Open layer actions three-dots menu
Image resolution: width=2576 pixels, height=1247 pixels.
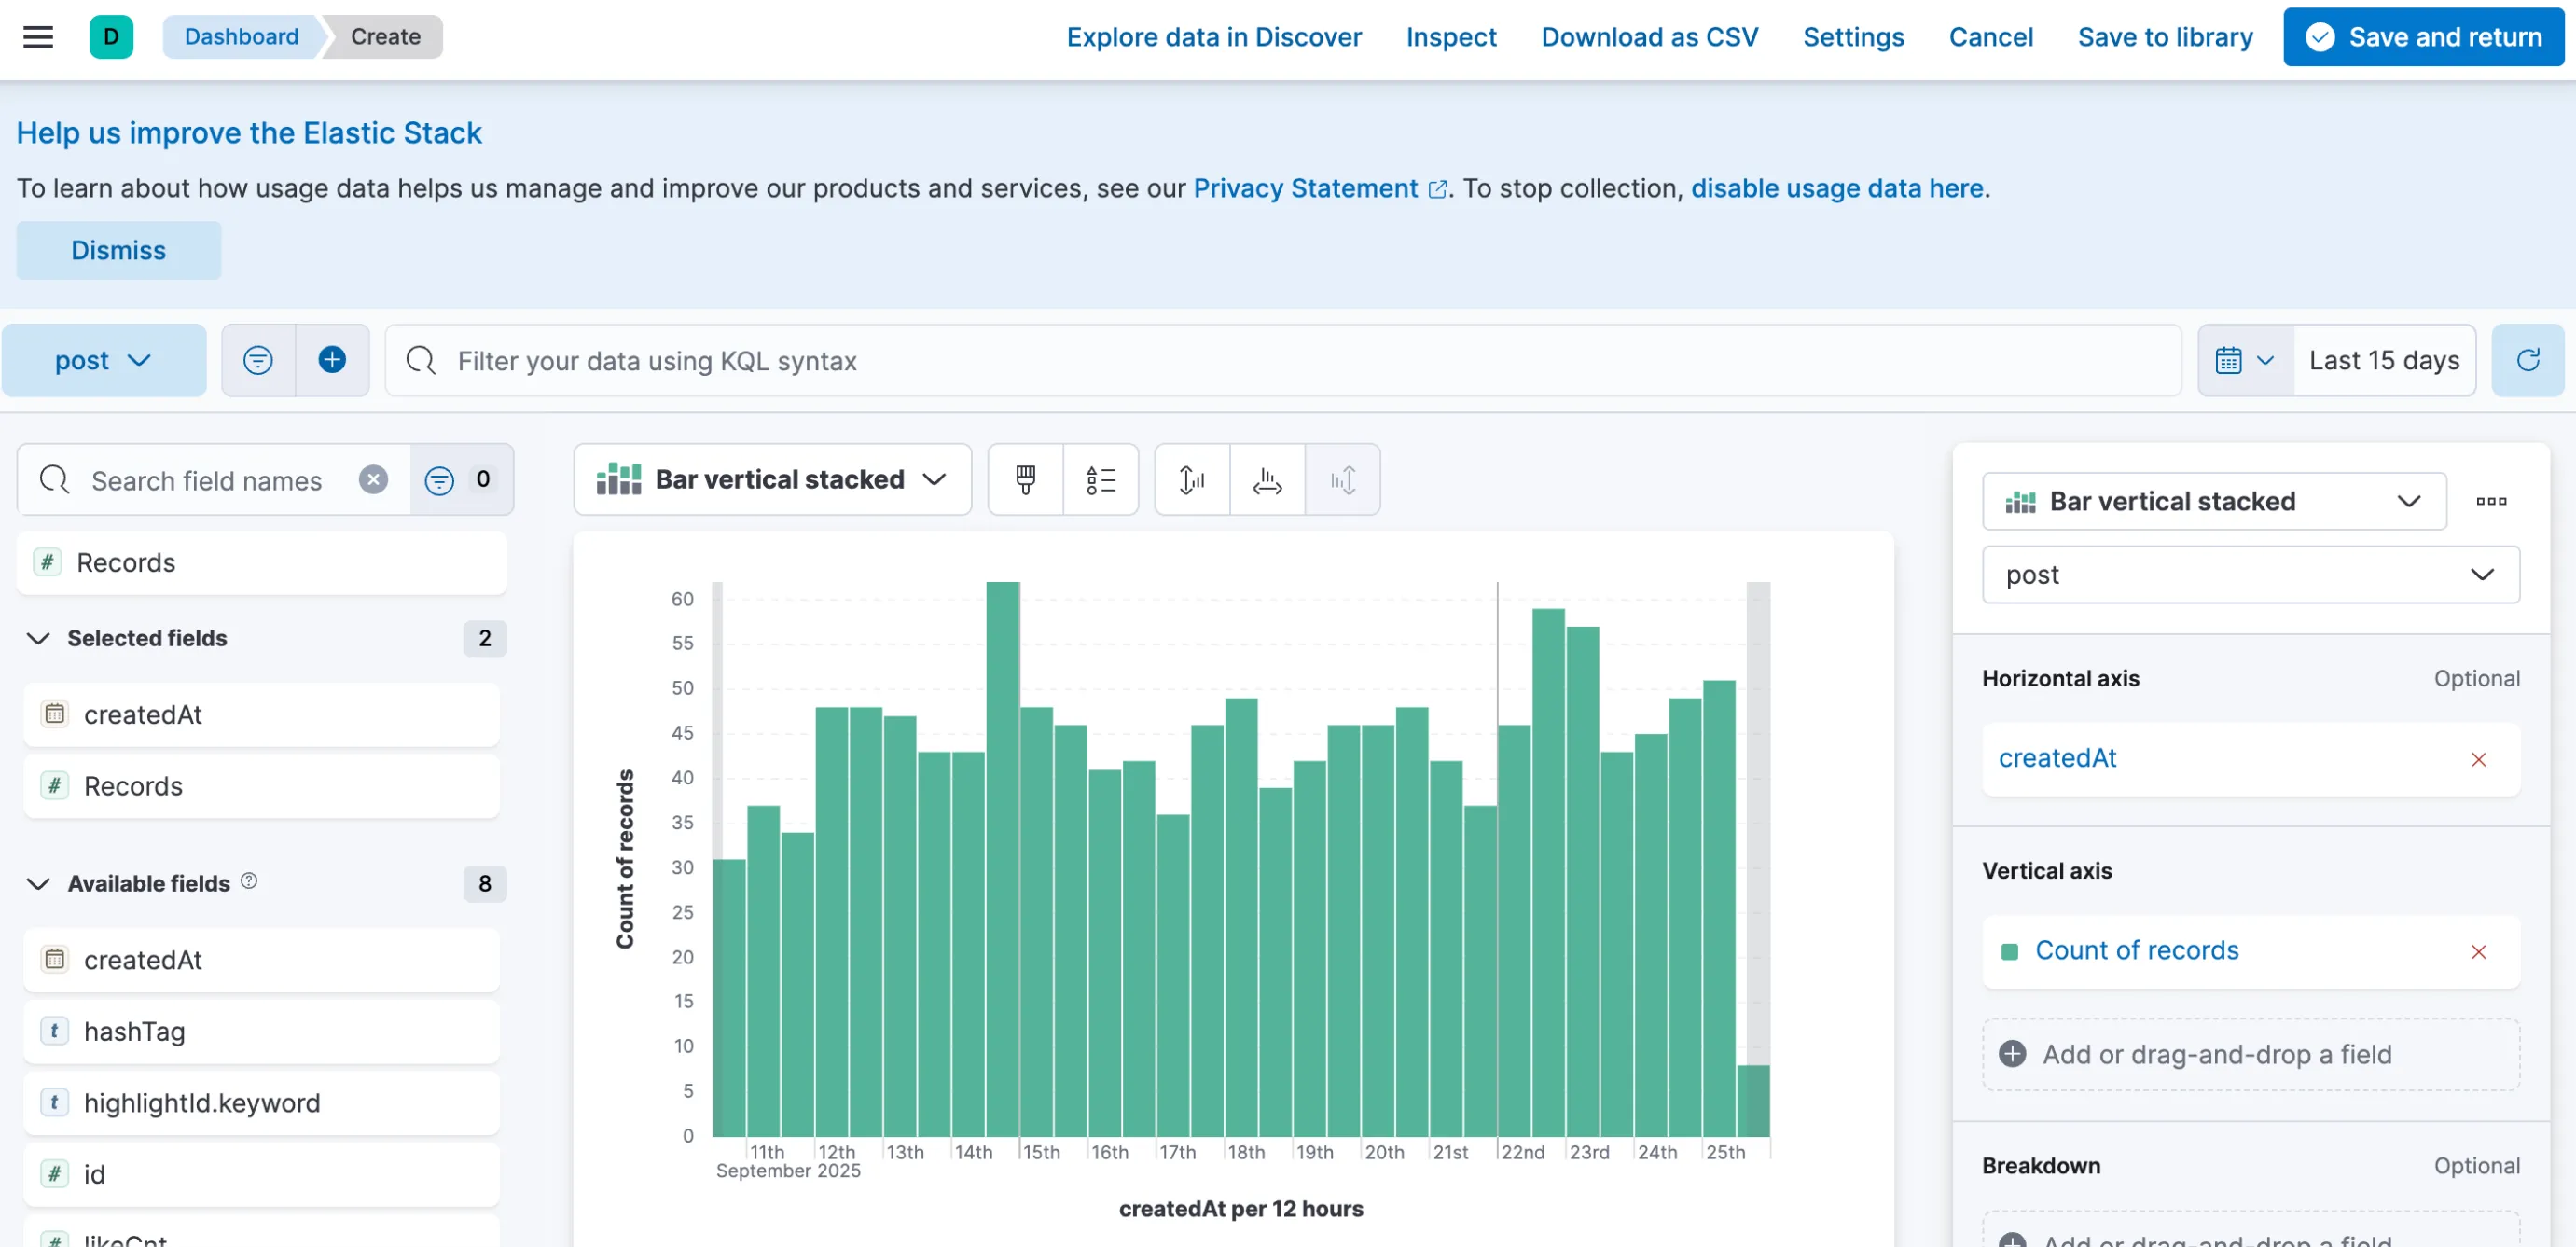click(2491, 501)
